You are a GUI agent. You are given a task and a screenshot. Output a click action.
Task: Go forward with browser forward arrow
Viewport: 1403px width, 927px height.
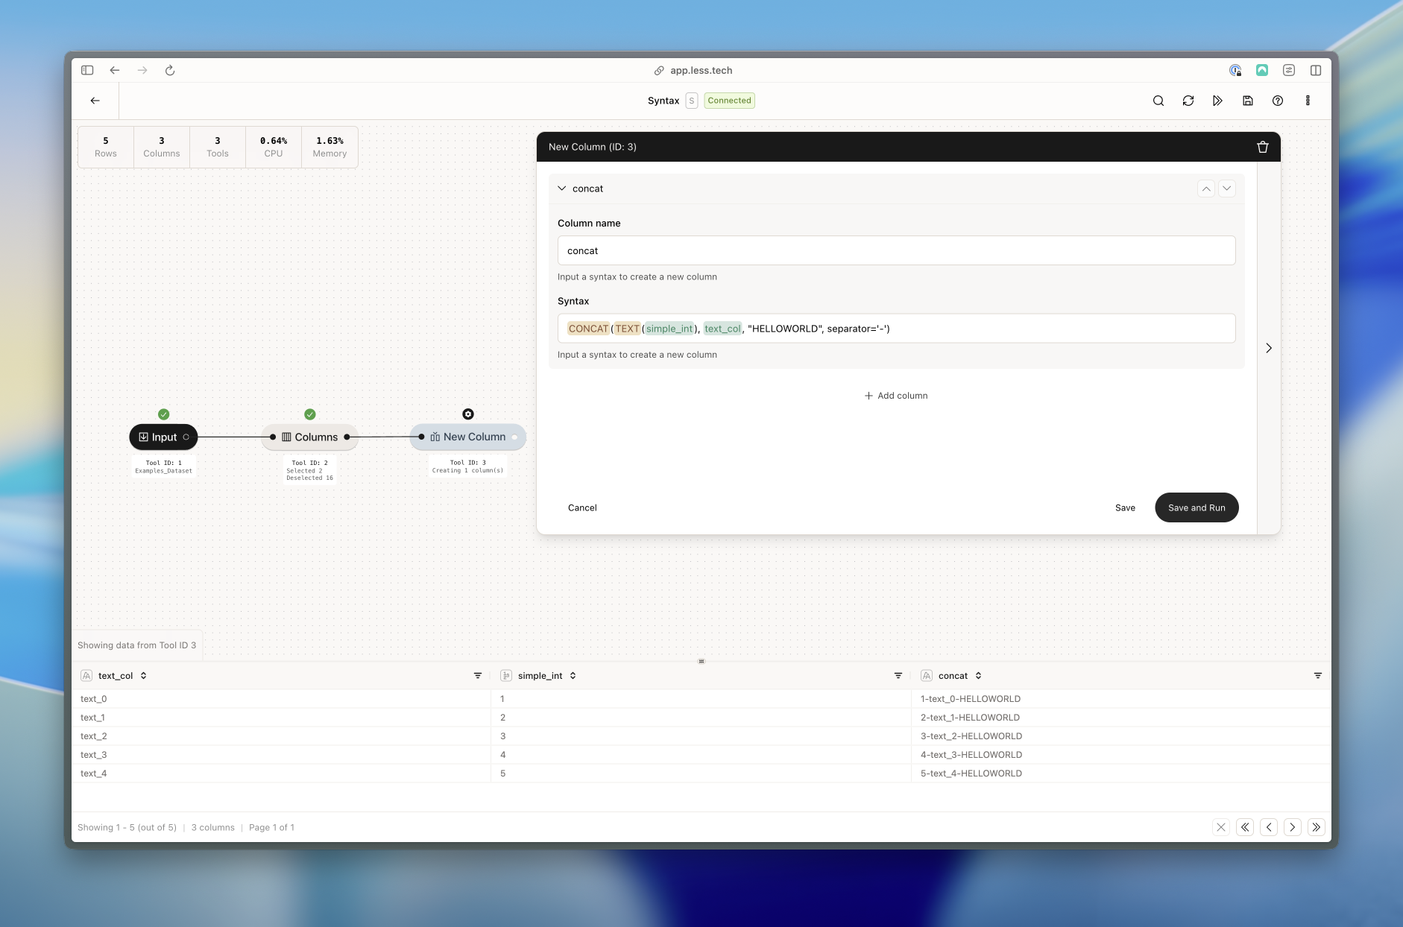pos(142,70)
